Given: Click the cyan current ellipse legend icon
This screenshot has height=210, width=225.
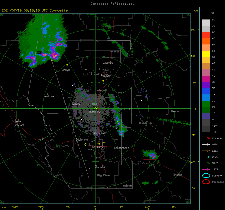Looking at the screenshot, I should pyautogui.click(x=206, y=176).
